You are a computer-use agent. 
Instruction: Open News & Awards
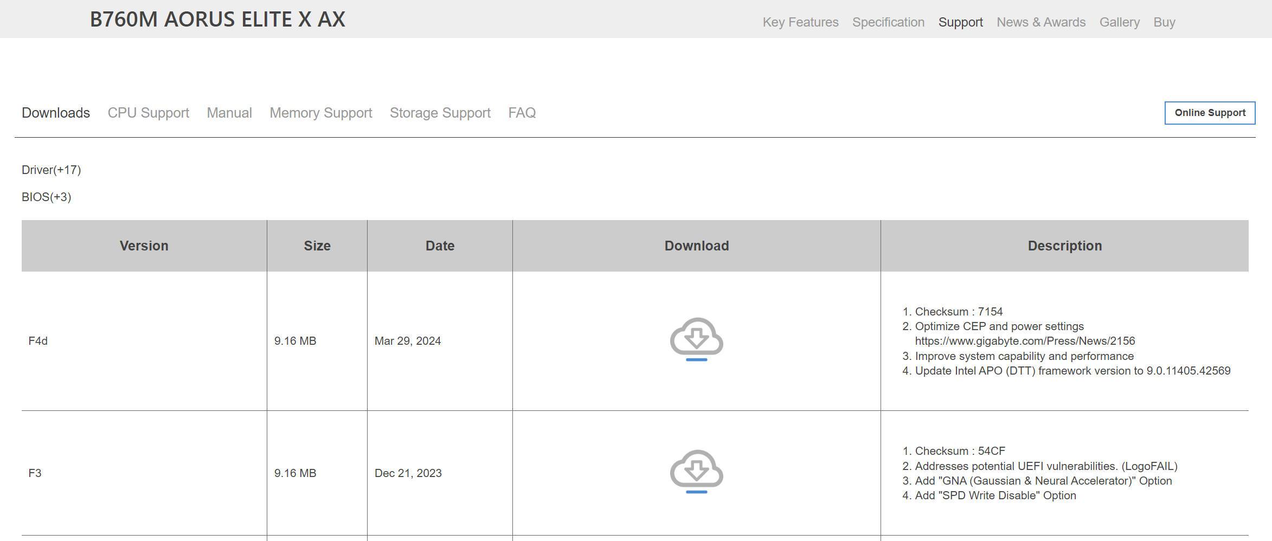tap(1041, 22)
